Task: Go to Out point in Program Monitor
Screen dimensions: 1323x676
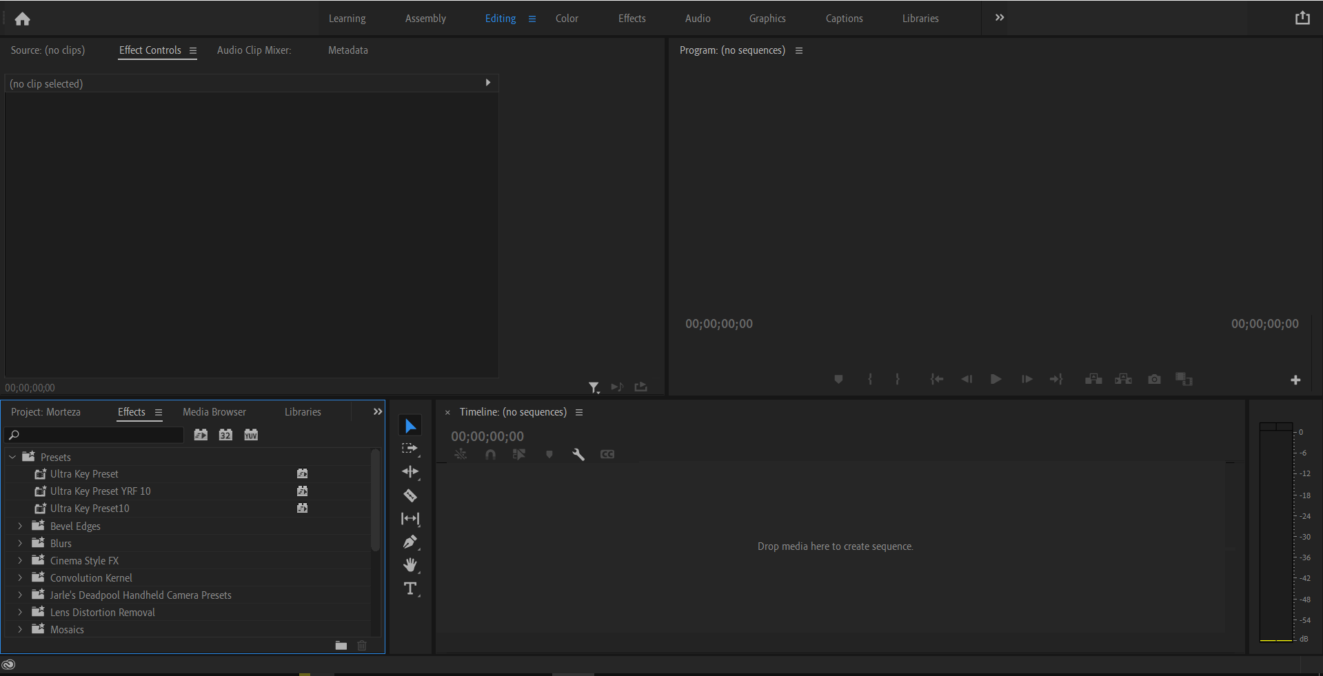Action: pos(1056,380)
